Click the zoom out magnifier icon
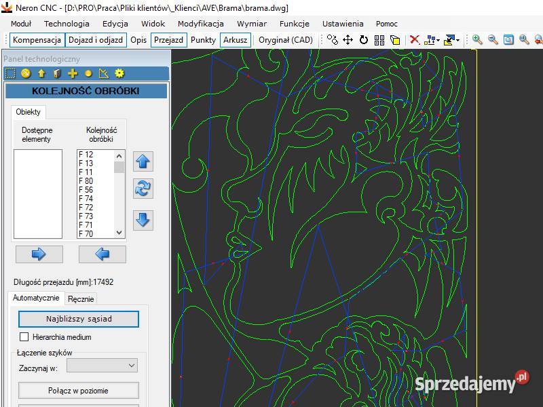Viewport: 543px width, 407px height. coord(493,40)
